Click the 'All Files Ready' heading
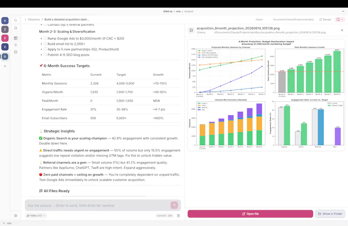This screenshot has width=348, height=226. [x=57, y=191]
